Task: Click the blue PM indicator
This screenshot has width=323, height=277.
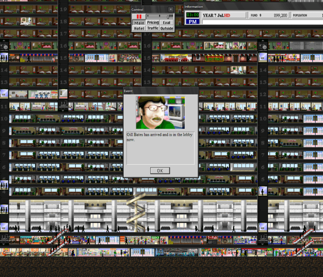Action: [192, 22]
